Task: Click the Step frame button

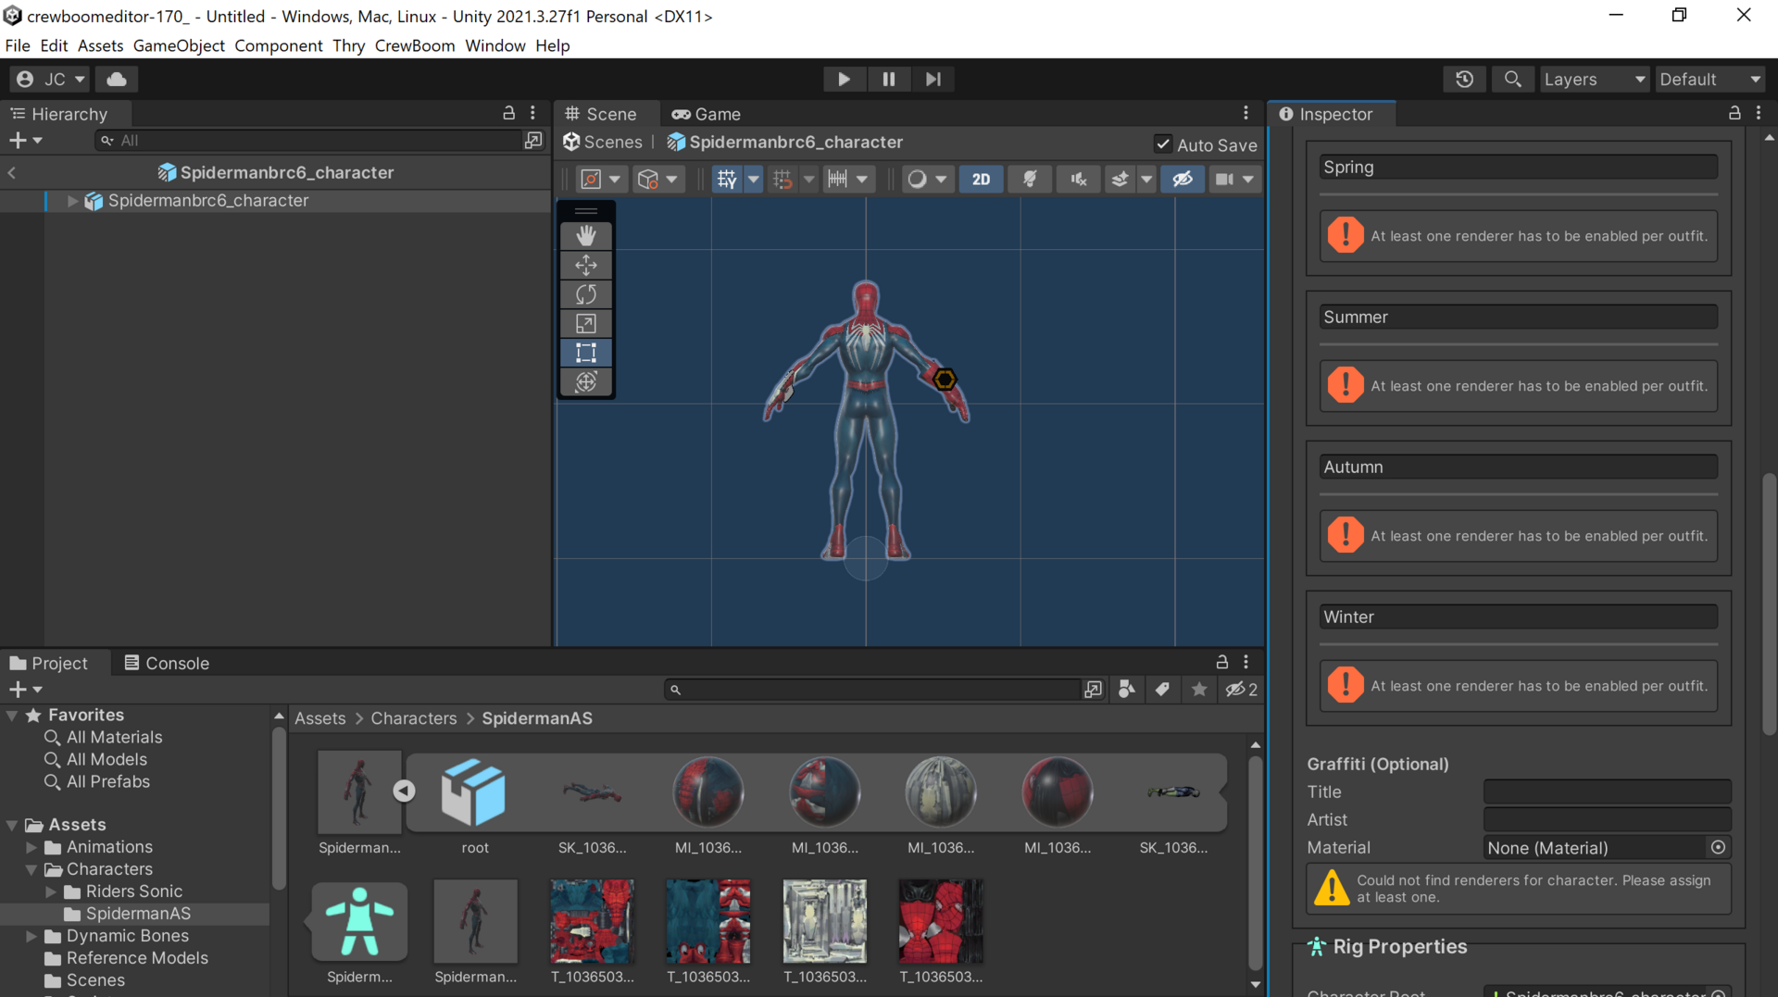Action: [x=933, y=79]
